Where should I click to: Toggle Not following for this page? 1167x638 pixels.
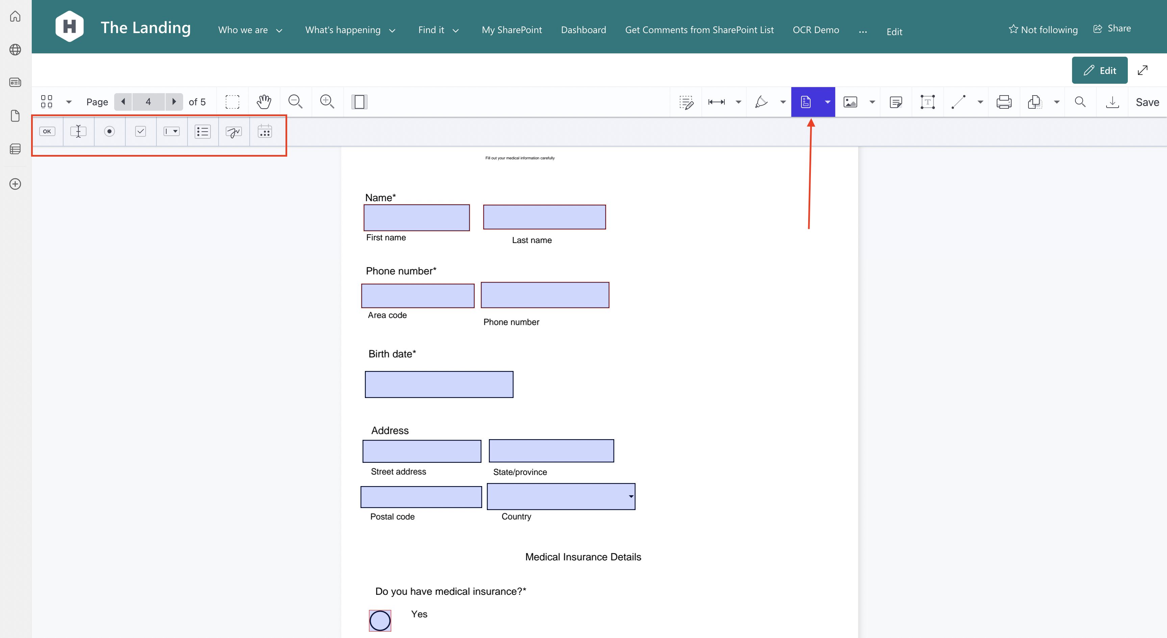[1043, 29]
